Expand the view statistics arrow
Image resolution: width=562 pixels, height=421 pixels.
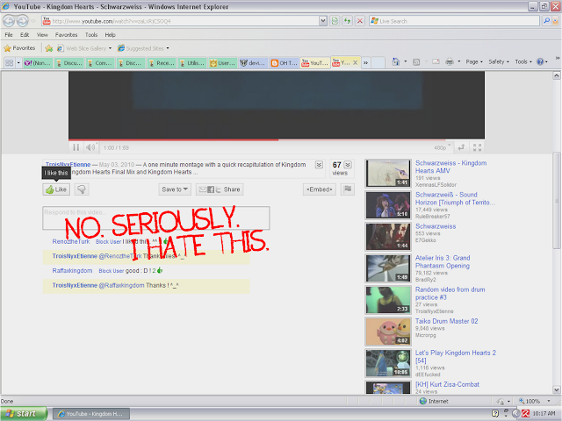click(x=348, y=165)
